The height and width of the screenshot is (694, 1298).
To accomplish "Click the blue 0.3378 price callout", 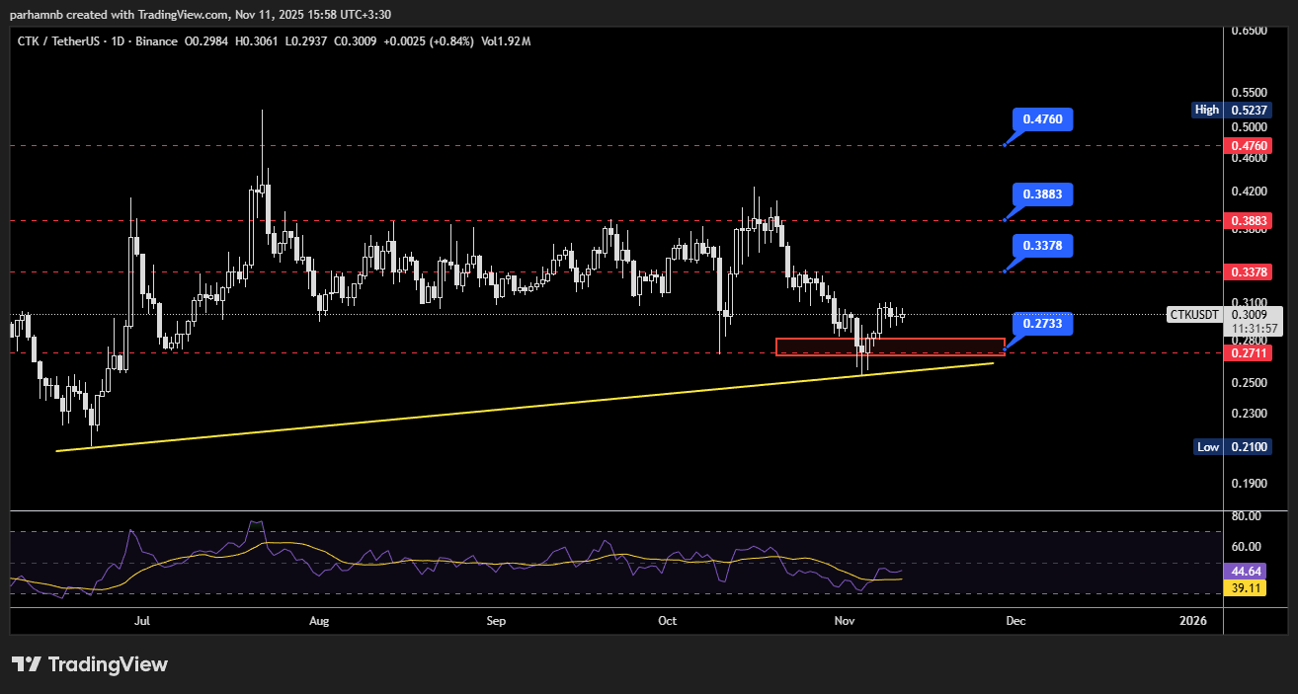I will 1042,245.
